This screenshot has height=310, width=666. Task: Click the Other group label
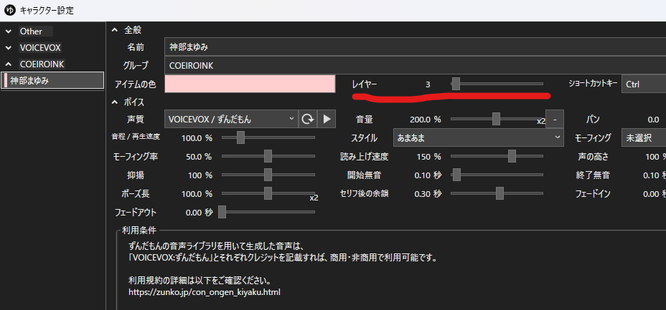pos(31,32)
